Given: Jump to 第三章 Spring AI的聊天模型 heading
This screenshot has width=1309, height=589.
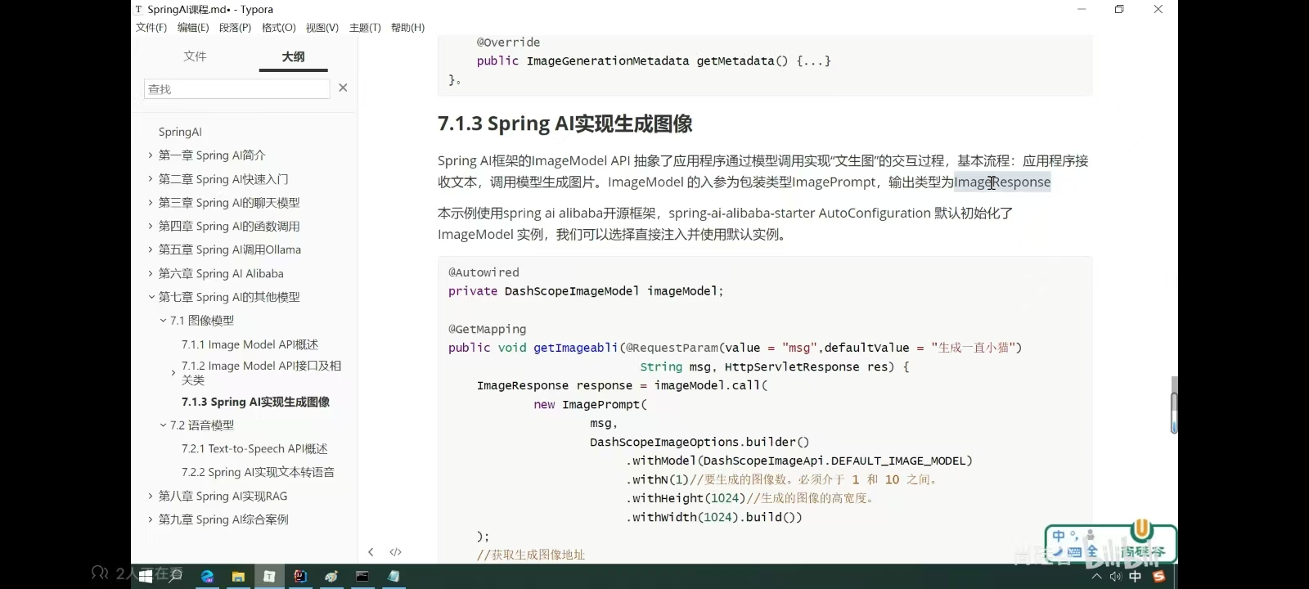Looking at the screenshot, I should 229,202.
